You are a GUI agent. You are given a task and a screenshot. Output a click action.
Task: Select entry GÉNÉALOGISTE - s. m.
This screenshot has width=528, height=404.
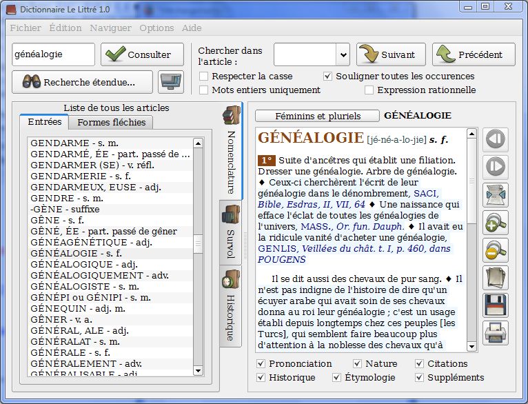111,287
